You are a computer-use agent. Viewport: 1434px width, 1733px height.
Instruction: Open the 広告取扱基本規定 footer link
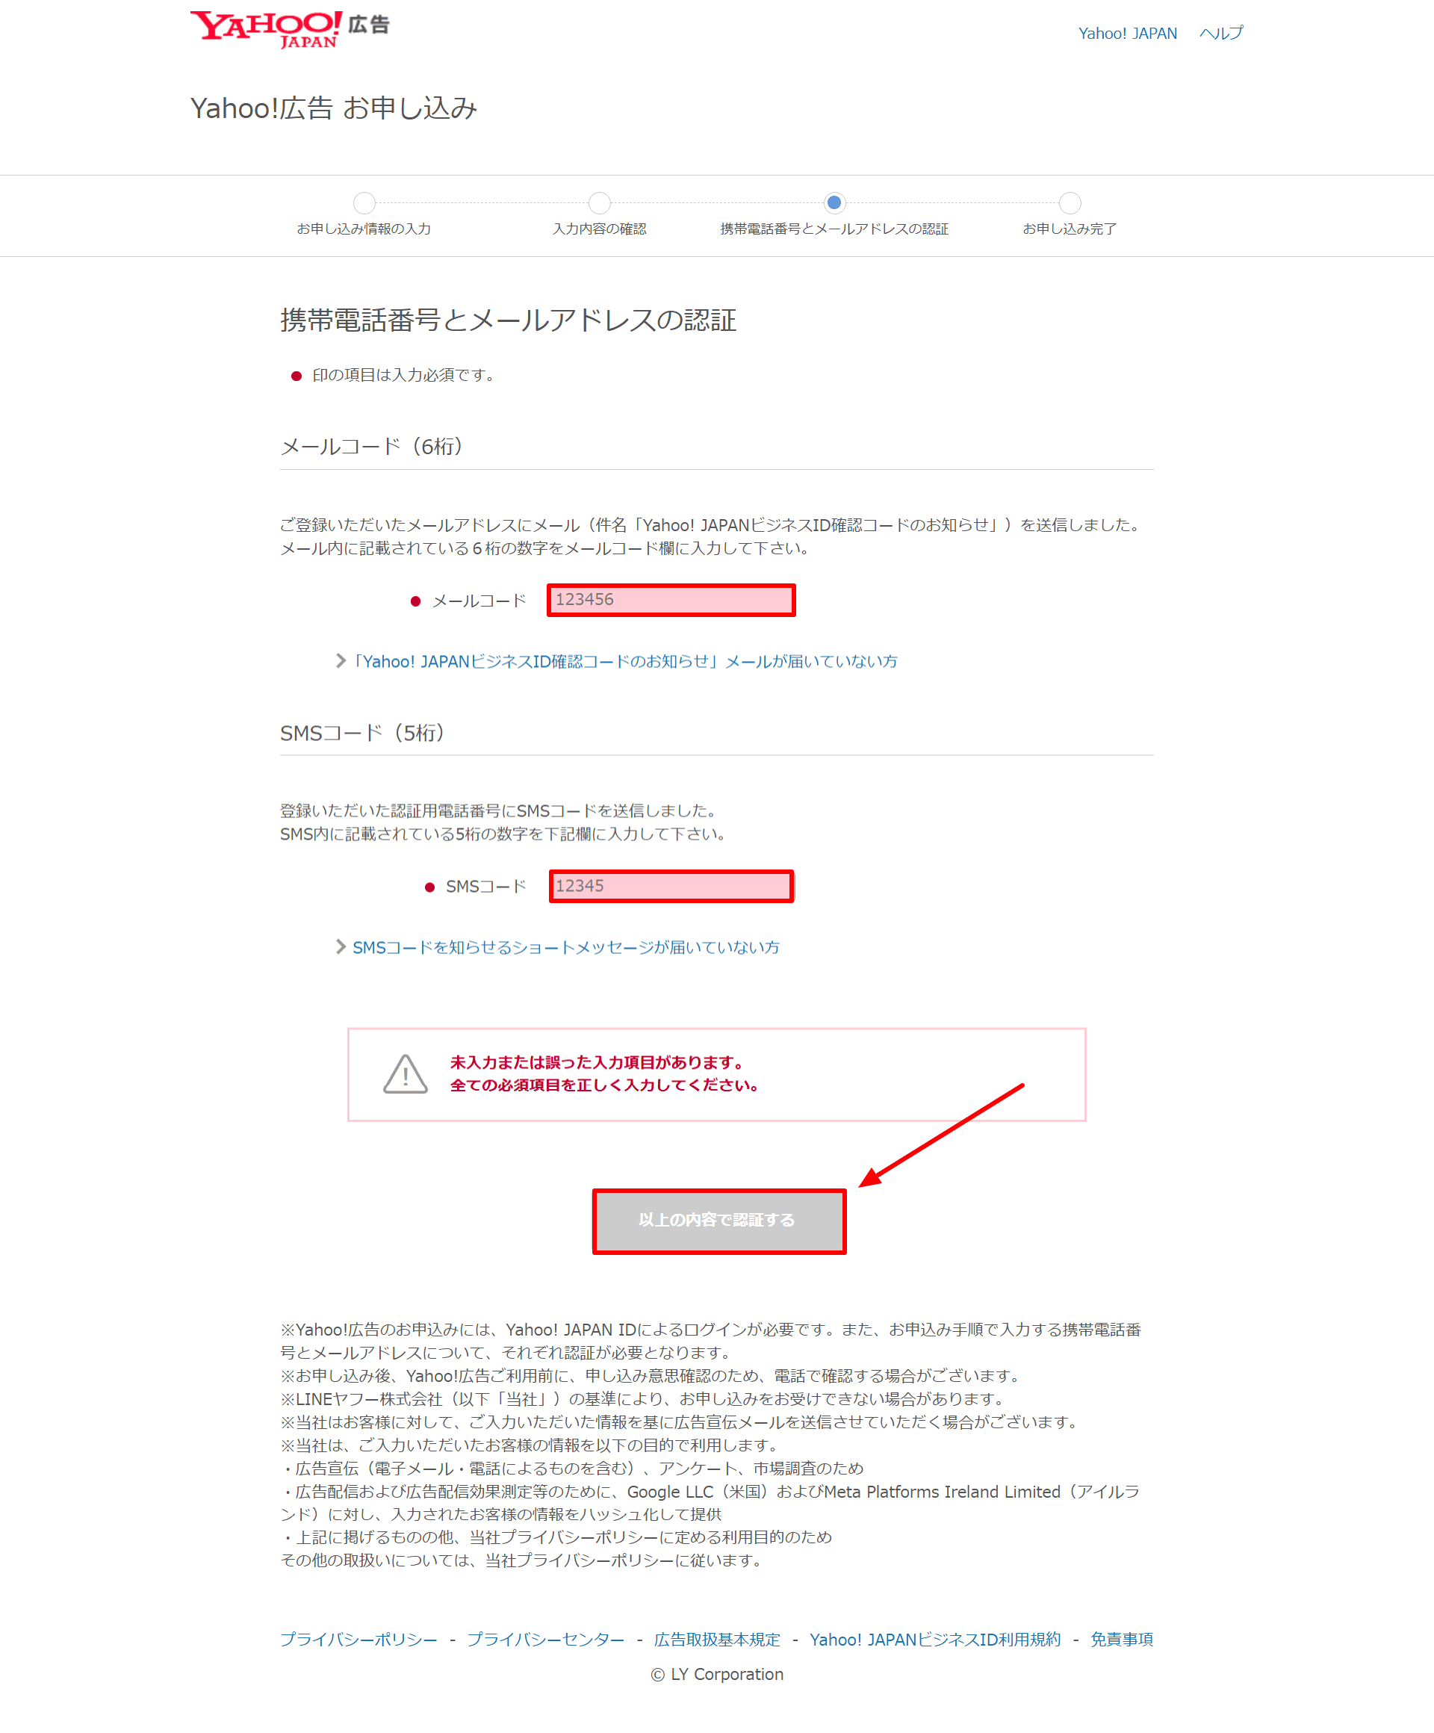(717, 1639)
